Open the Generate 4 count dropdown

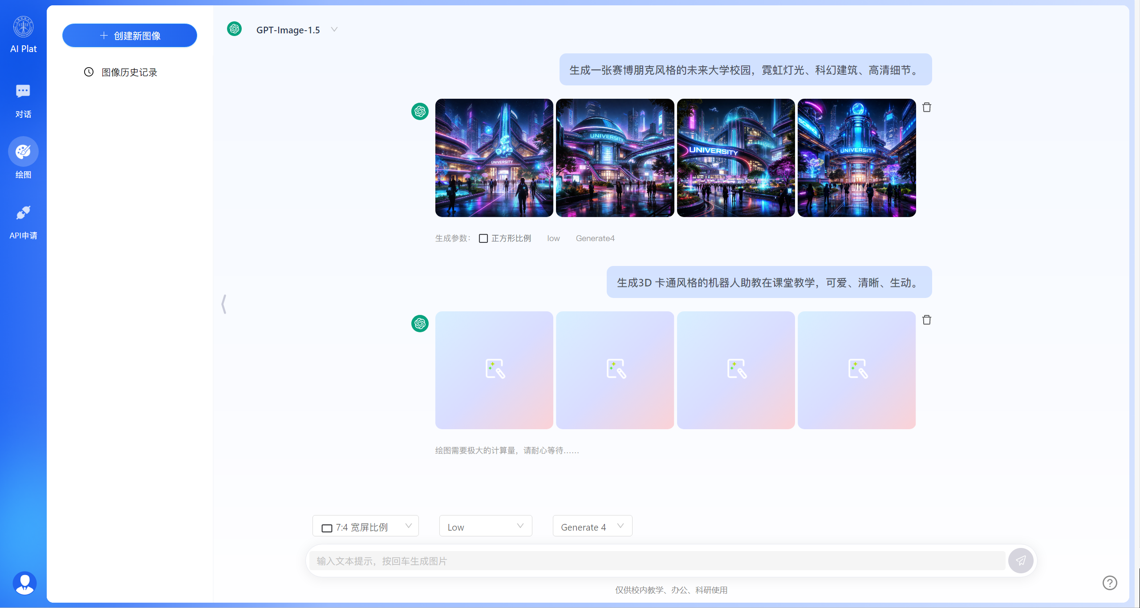592,527
